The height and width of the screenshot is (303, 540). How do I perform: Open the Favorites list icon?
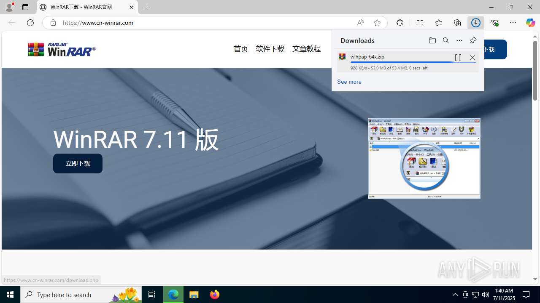[439, 23]
